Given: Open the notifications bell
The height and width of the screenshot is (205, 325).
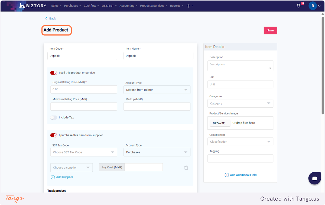Looking at the screenshot, I should [x=298, y=6].
